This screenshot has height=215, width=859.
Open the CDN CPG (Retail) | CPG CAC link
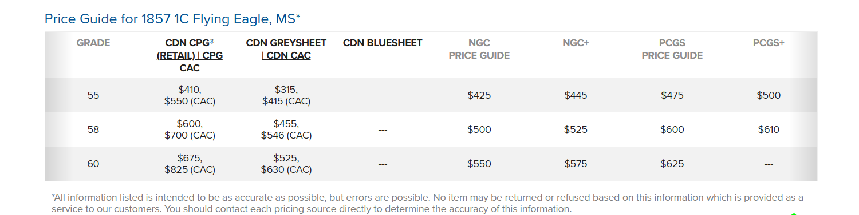190,55
